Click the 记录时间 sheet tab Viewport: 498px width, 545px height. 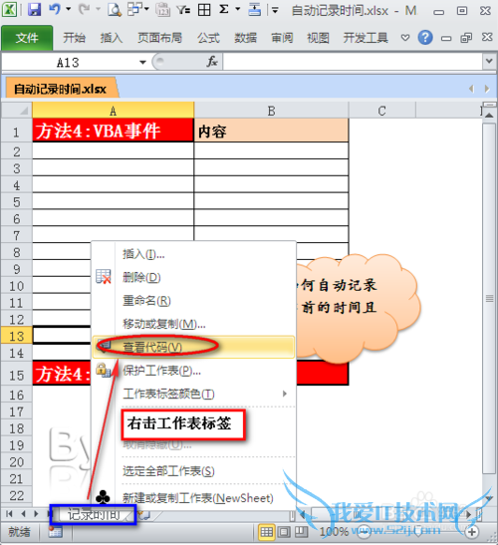tap(94, 515)
